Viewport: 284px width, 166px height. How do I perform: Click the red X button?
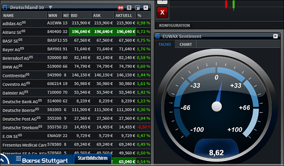coord(162,12)
